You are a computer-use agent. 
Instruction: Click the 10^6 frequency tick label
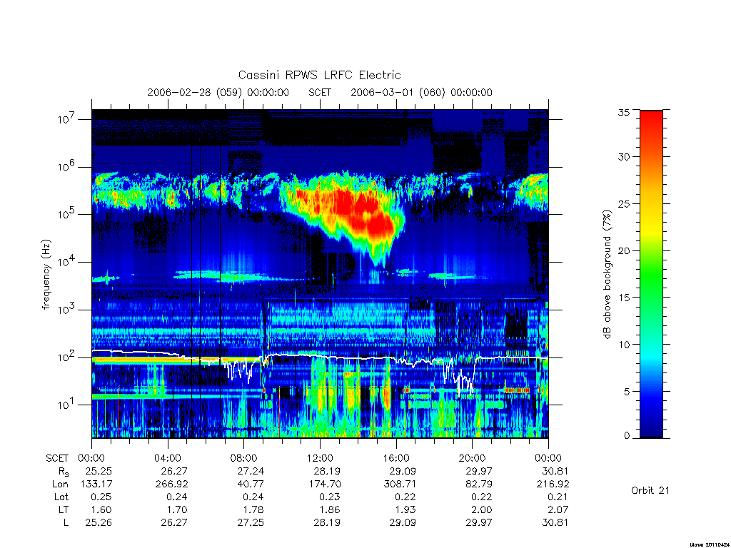point(66,166)
